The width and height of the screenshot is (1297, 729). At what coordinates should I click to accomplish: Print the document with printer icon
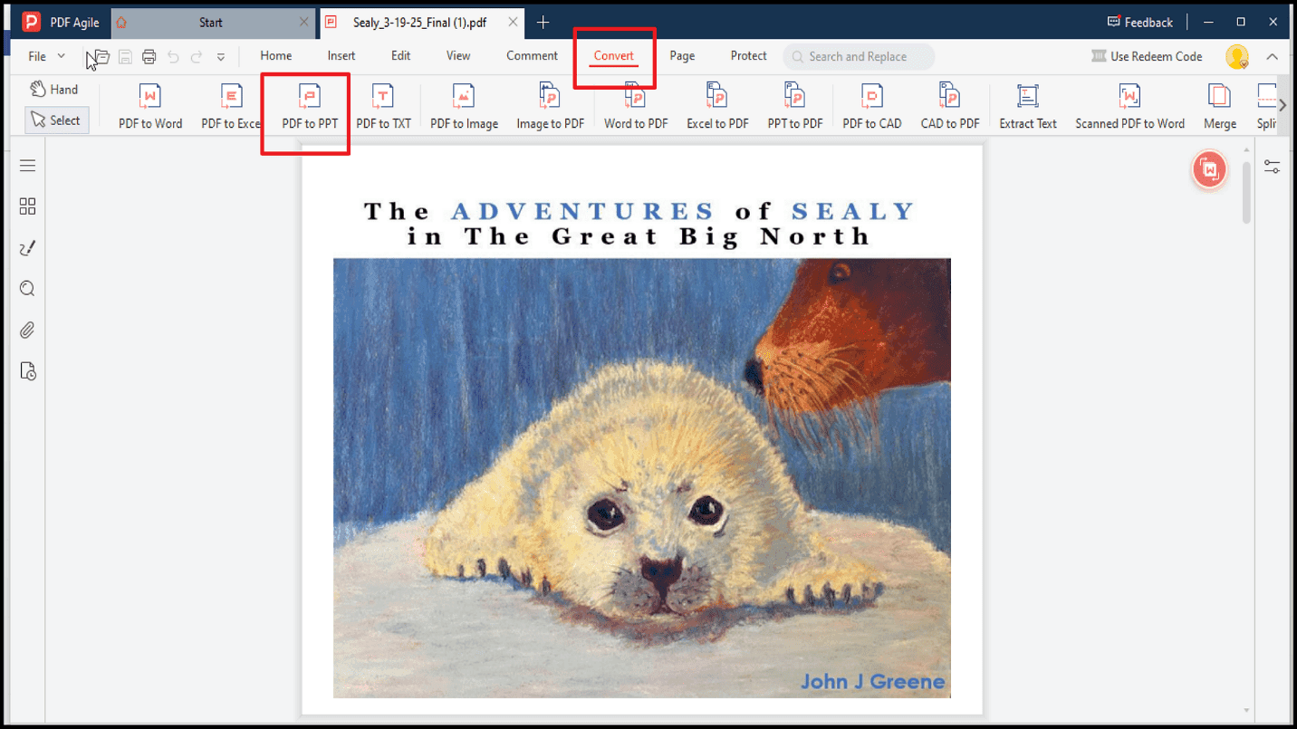pos(149,56)
